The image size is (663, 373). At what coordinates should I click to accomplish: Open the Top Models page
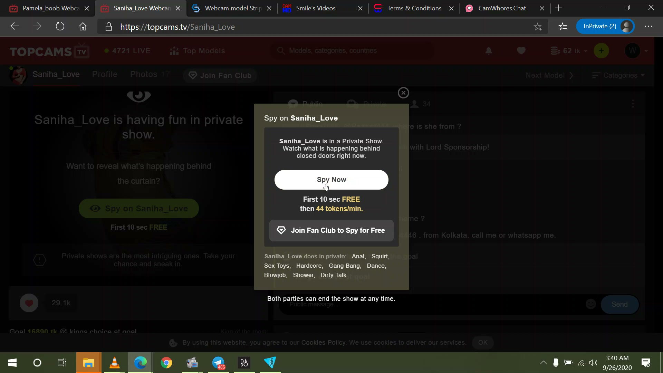[x=197, y=51]
